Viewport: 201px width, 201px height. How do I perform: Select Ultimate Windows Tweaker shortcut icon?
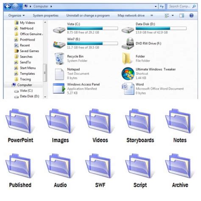(x=128, y=73)
